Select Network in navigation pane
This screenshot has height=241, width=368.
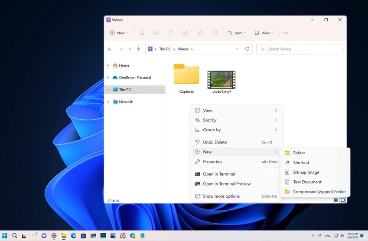coord(126,102)
